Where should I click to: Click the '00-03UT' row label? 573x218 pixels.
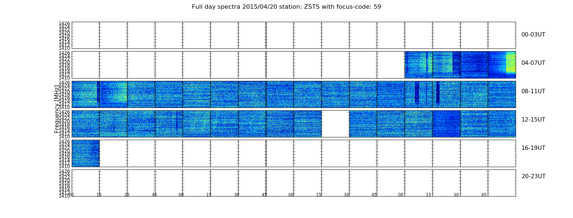click(533, 35)
